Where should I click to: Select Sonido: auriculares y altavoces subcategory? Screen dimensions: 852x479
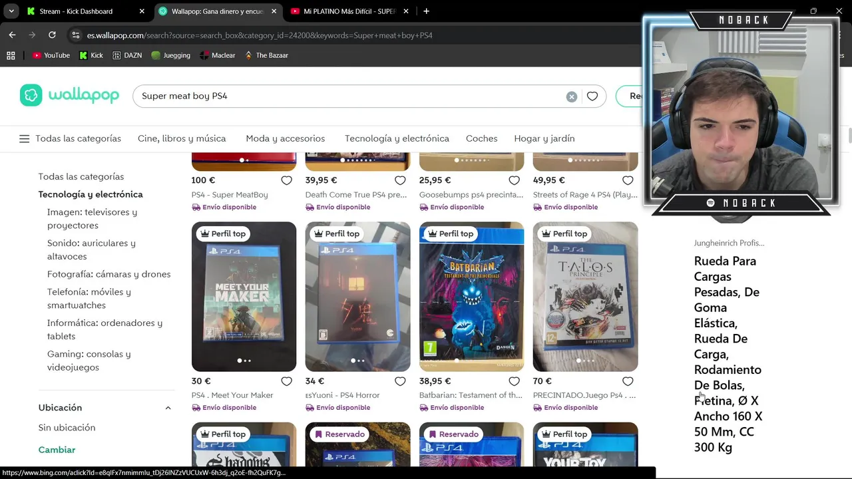tap(91, 249)
